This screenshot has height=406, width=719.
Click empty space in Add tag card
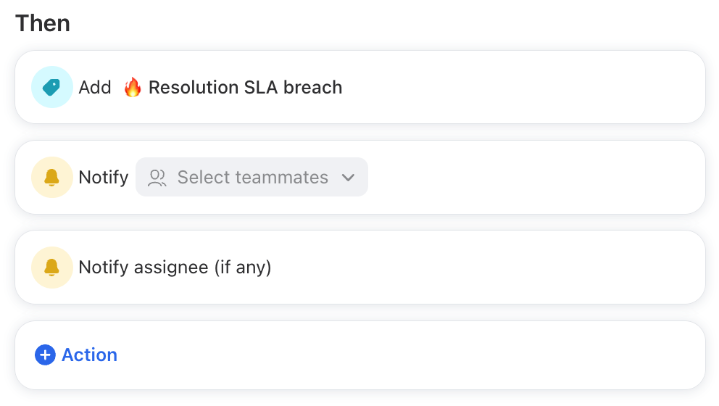tap(523, 87)
